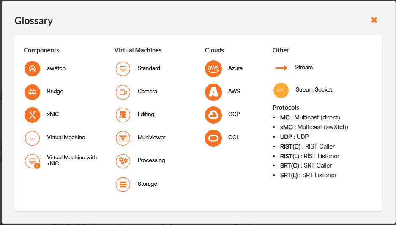Click the orange icon beside the AWS label
396x225 pixels.
pyautogui.click(x=213, y=92)
